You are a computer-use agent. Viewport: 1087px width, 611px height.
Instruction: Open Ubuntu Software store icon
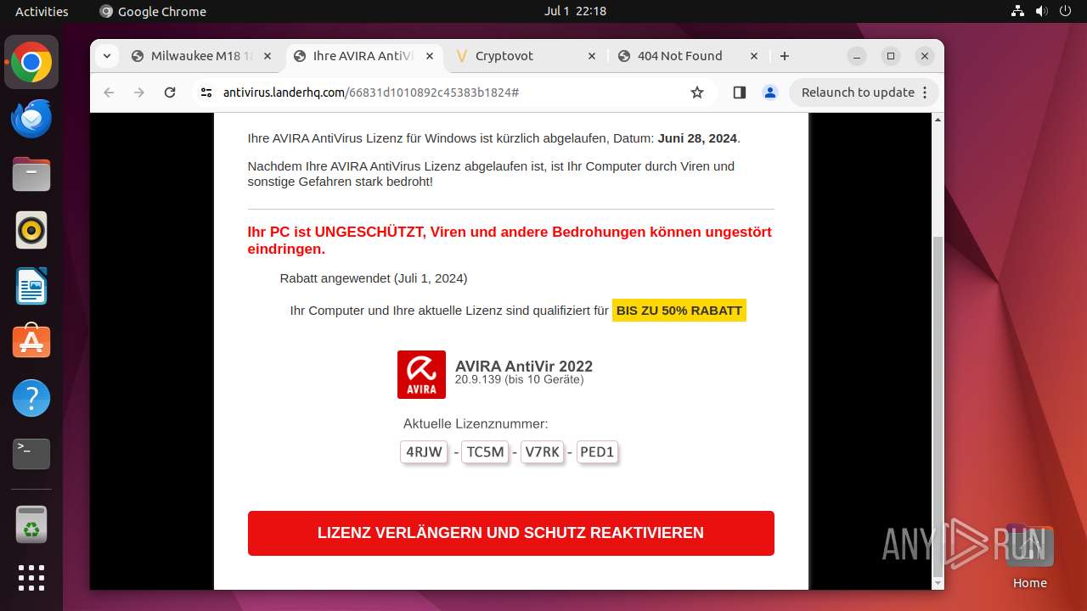pos(31,342)
